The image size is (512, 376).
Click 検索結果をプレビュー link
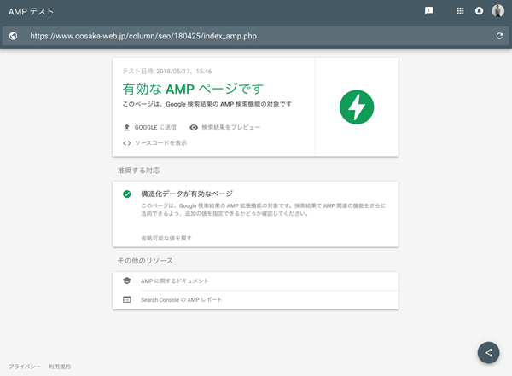(231, 127)
